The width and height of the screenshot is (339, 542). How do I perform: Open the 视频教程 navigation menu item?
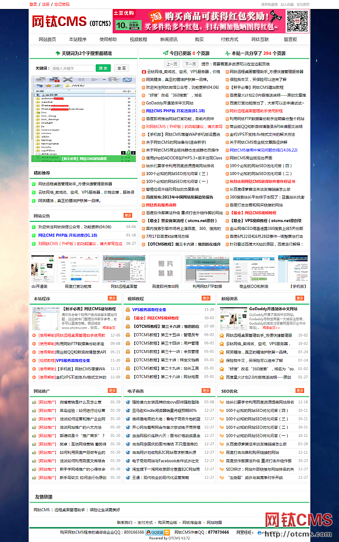[138, 39]
